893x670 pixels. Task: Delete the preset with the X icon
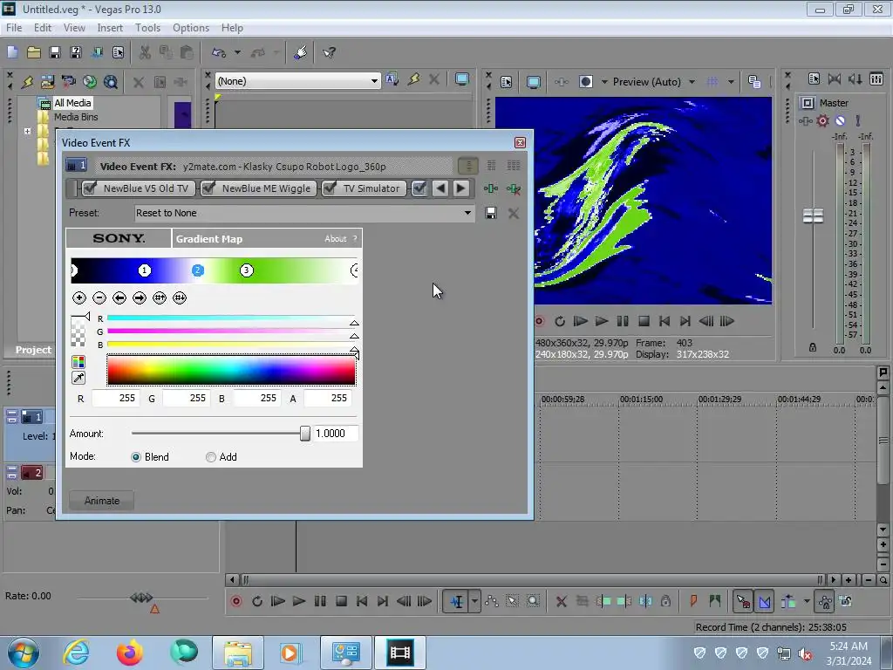pyautogui.click(x=513, y=213)
